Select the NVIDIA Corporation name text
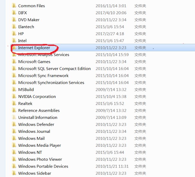 (37, 97)
